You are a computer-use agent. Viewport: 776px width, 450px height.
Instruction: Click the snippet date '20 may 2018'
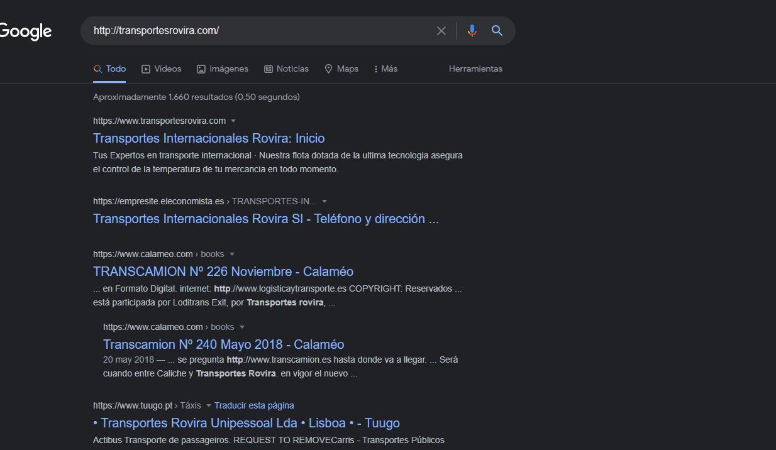128,360
